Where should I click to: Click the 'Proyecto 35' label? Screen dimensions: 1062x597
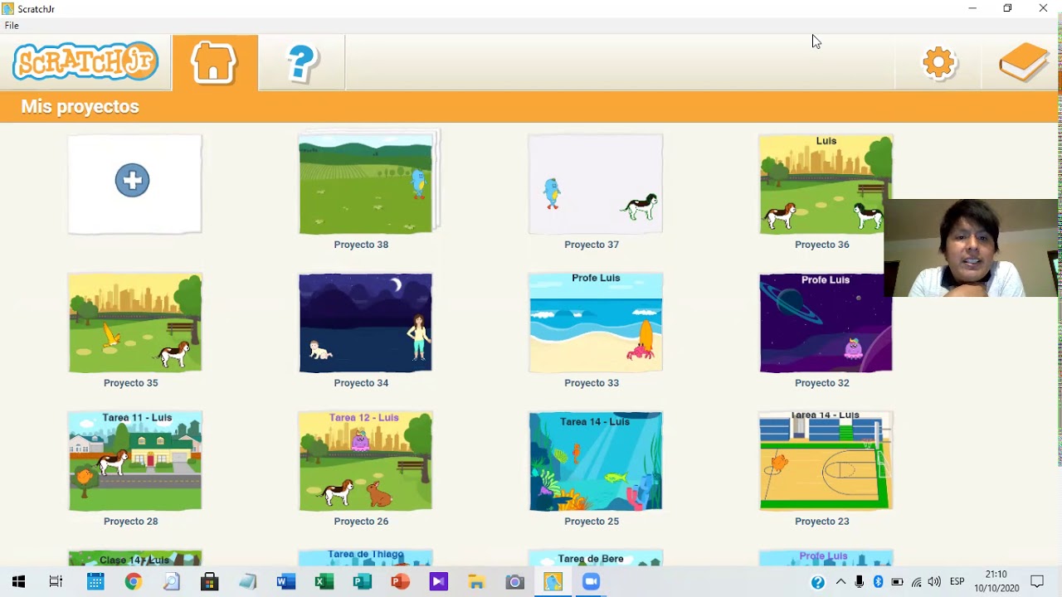coord(130,383)
